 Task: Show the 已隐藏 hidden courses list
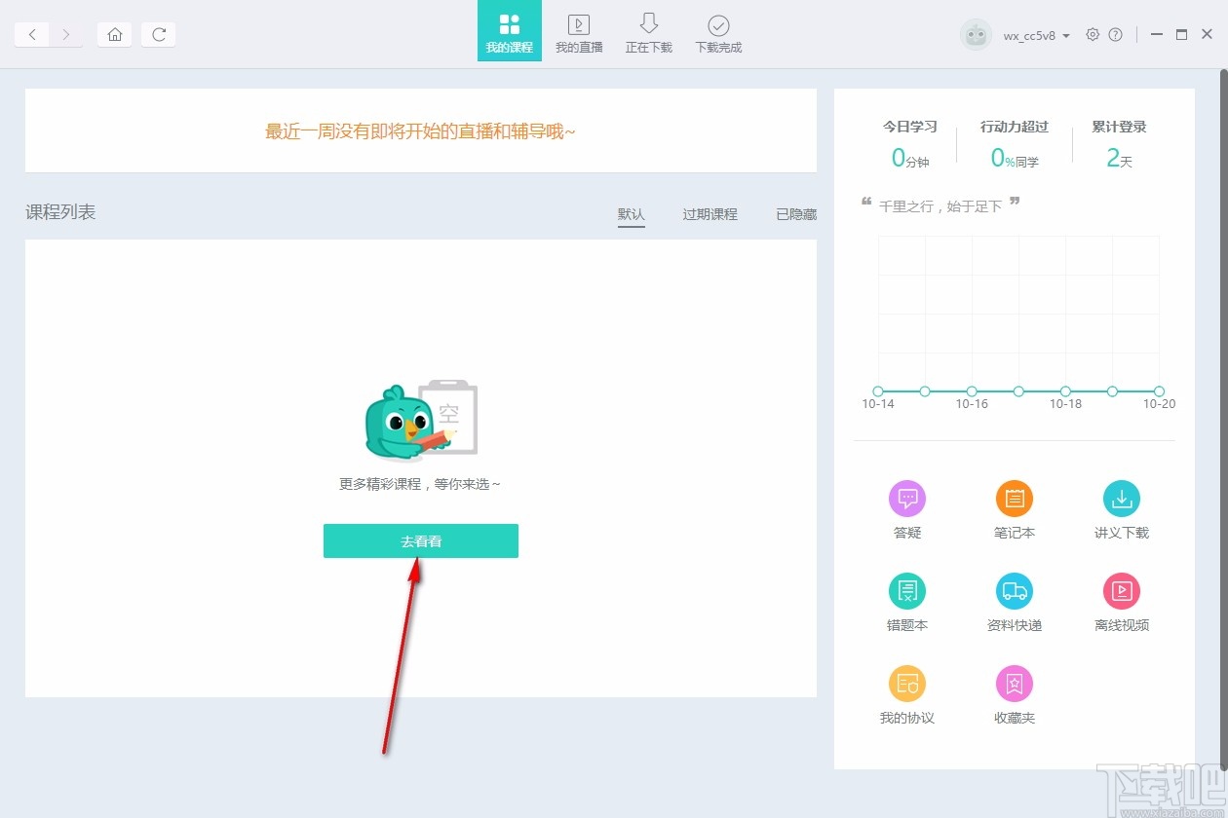(796, 214)
